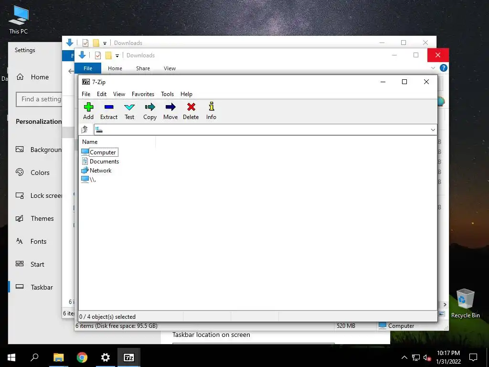Switch to View tab in Downloads window
The width and height of the screenshot is (489, 367).
click(x=170, y=68)
